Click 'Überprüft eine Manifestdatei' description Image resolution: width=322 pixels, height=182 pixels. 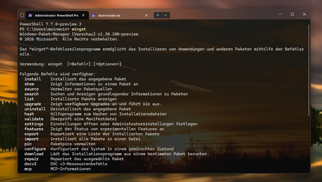click(84, 119)
